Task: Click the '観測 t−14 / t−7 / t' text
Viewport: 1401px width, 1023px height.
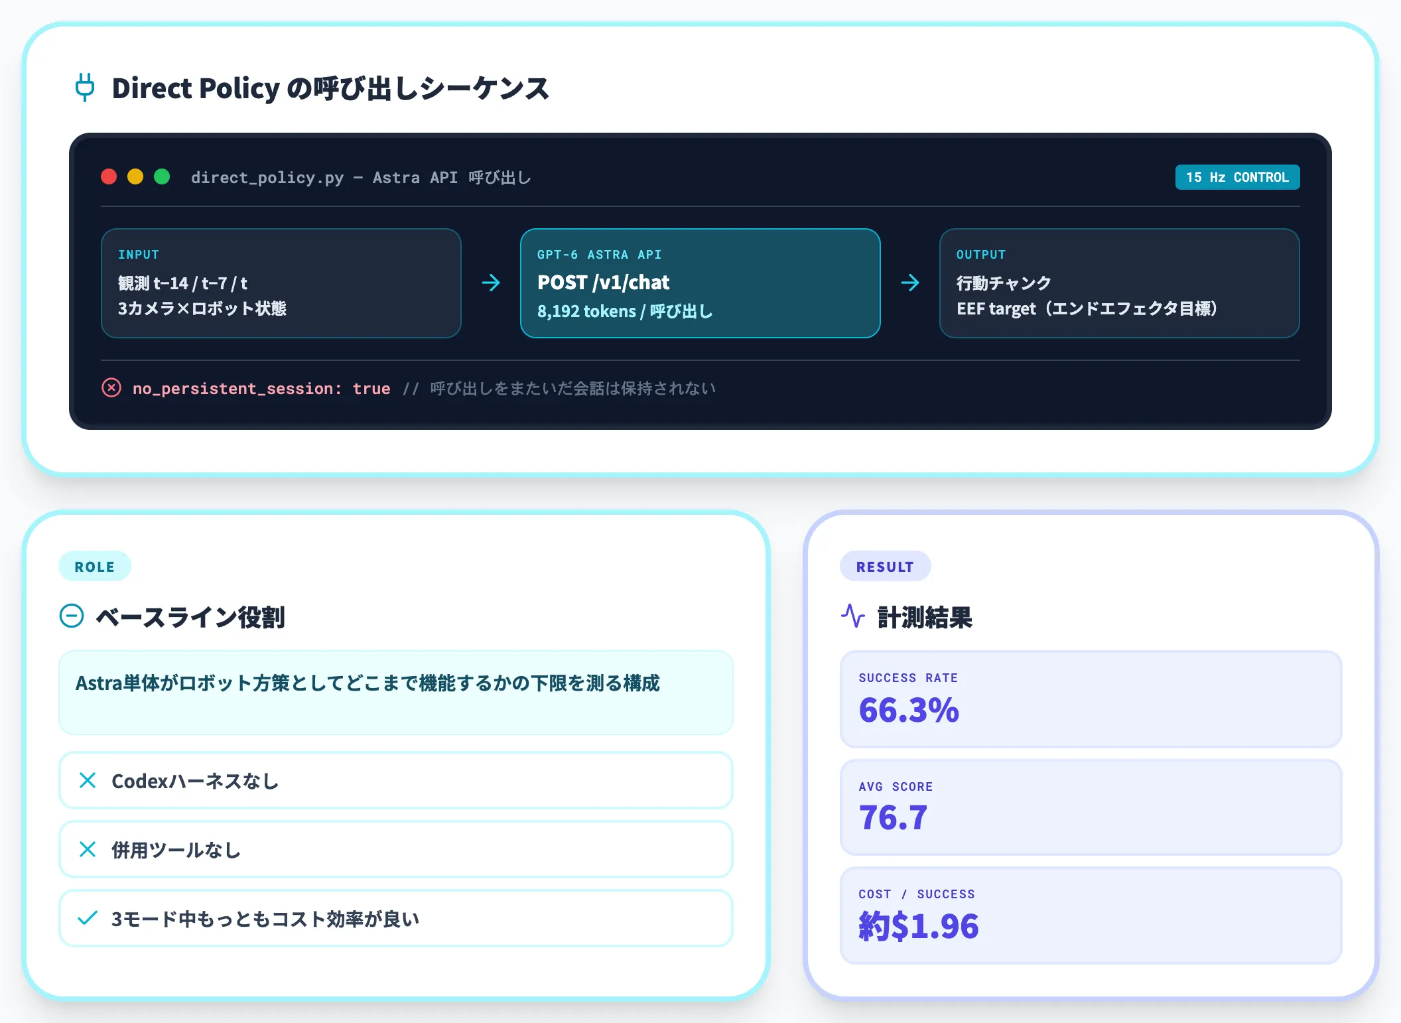Action: coord(183,283)
